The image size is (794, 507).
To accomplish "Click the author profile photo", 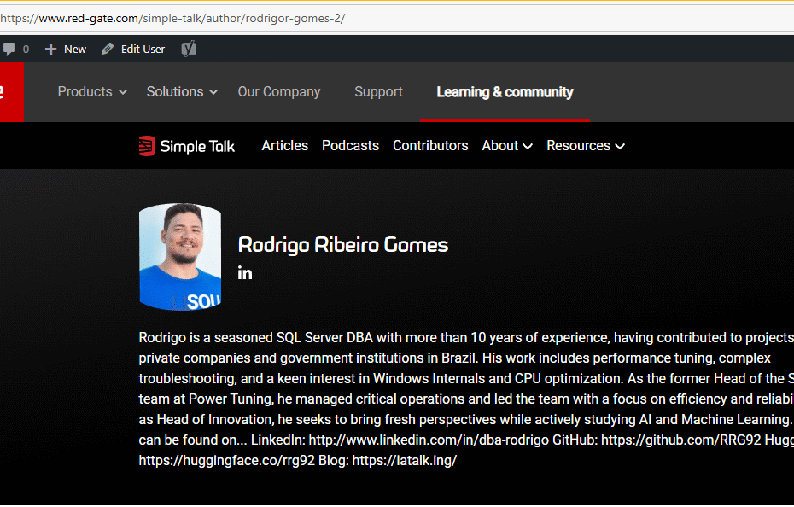I will (180, 257).
